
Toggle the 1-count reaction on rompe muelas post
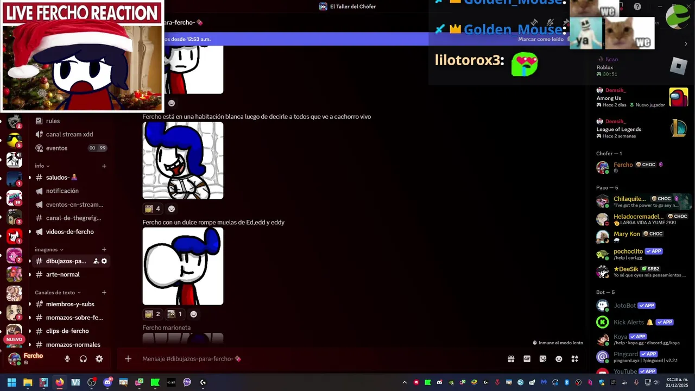click(175, 314)
